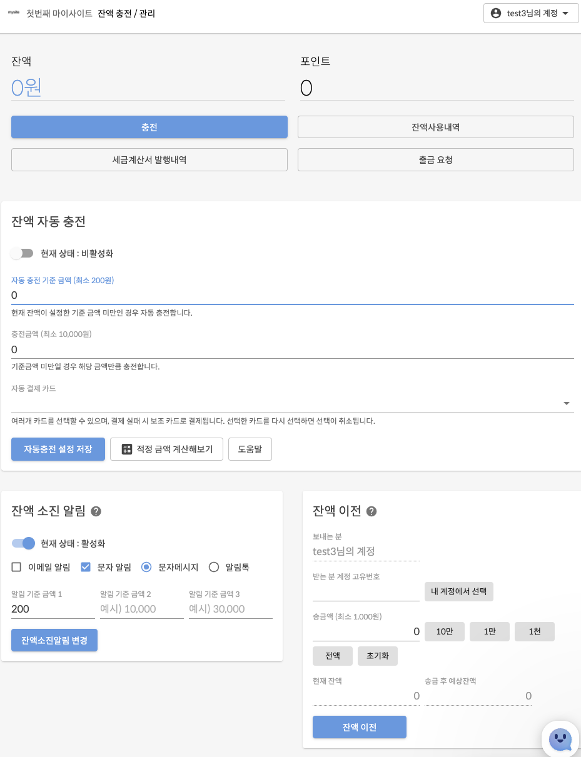Viewport: 581px width, 757px height.
Task: Click help icon beside 잔액 소진 알림
Action: point(96,511)
